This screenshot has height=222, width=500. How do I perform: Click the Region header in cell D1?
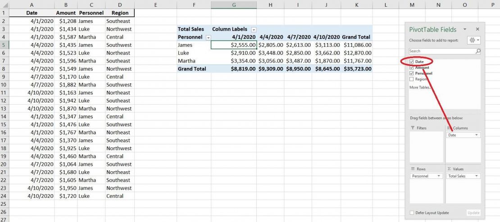click(120, 13)
